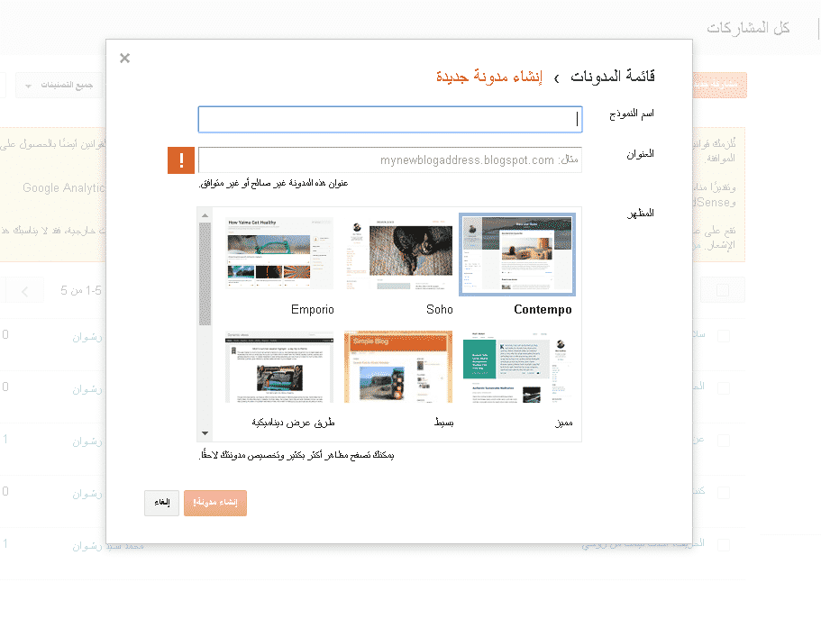Viewport: 821px width, 637px height.
Task: Check the checkbox on the first post row
Action: coord(724,335)
